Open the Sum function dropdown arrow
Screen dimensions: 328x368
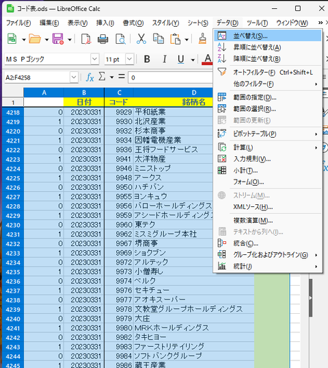click(x=111, y=77)
